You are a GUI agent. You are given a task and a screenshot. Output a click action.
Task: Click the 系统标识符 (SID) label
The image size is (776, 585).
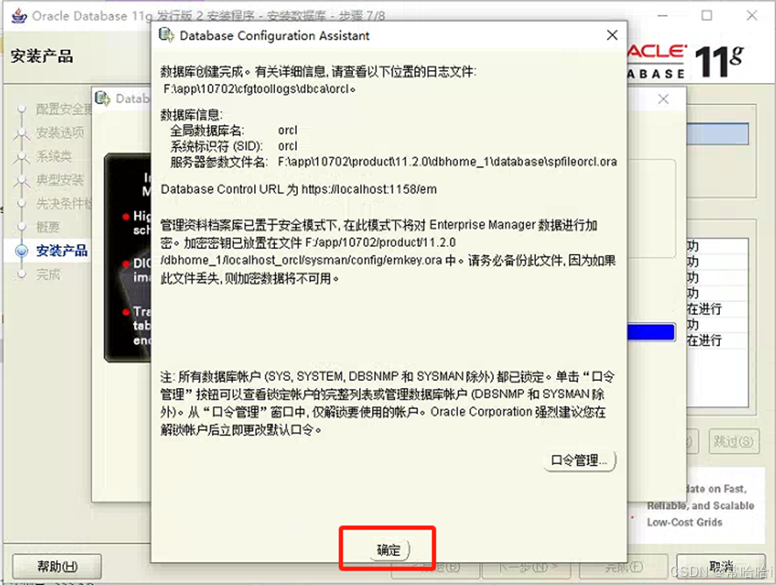pyautogui.click(x=216, y=146)
